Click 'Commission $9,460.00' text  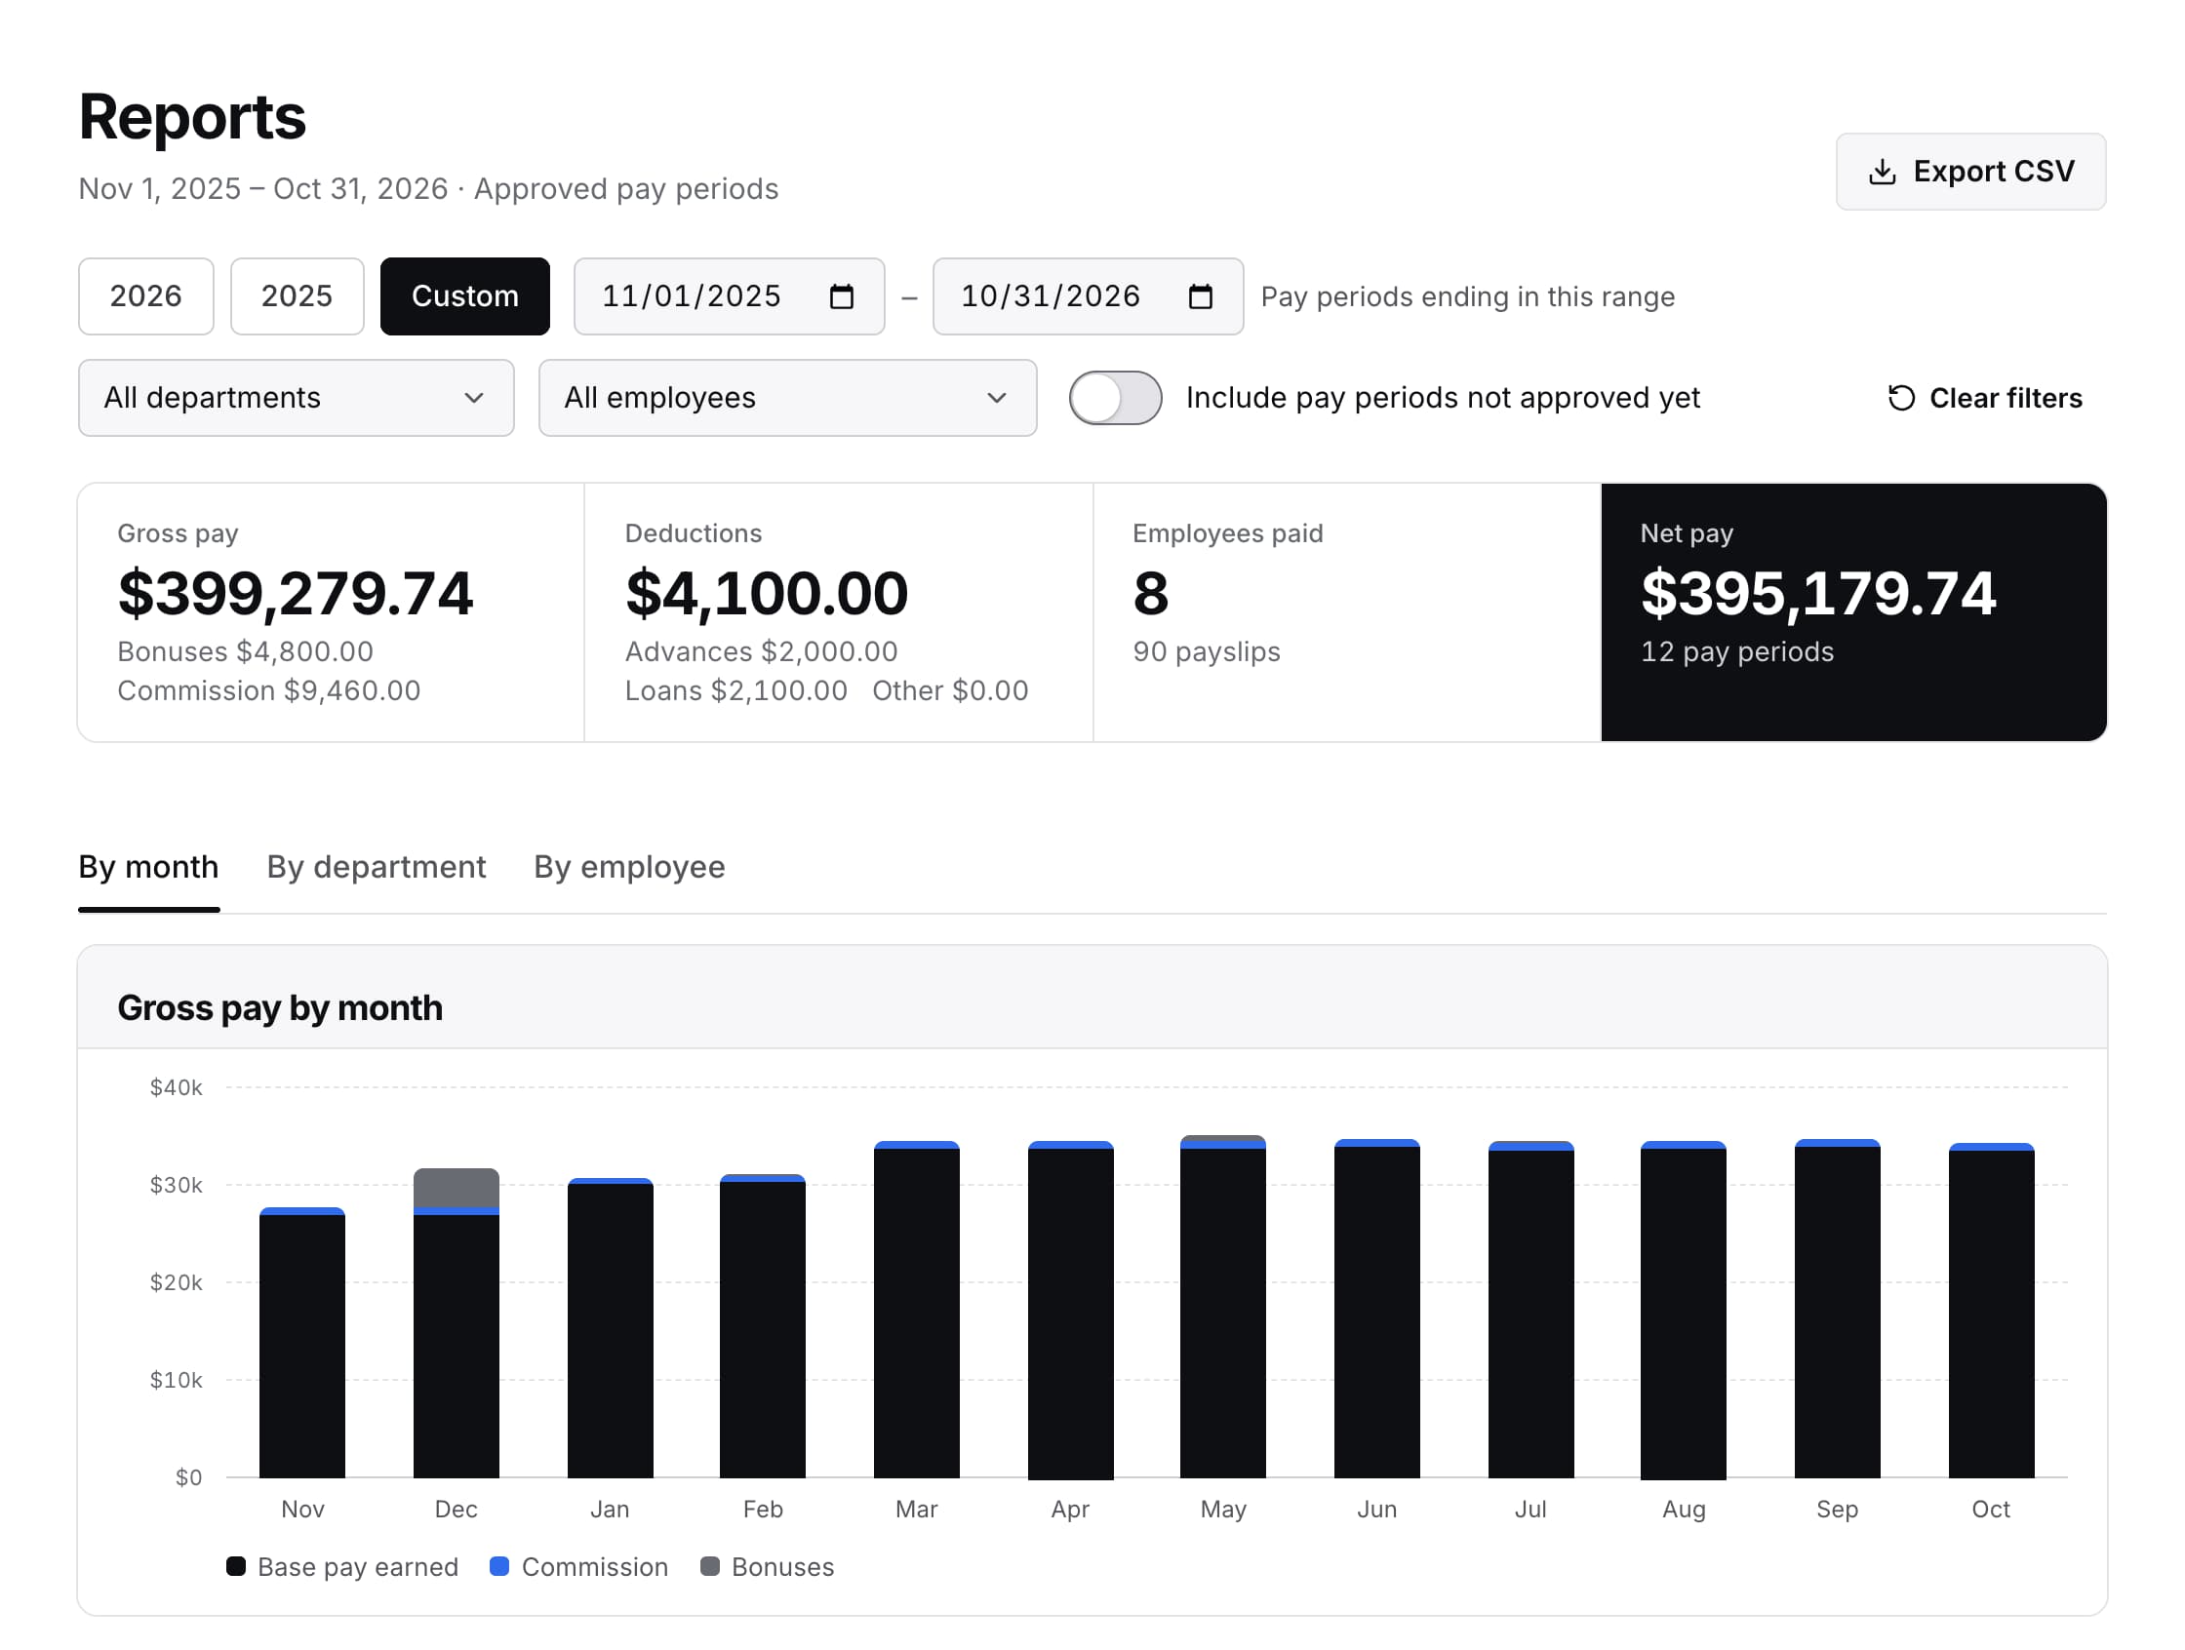click(268, 690)
